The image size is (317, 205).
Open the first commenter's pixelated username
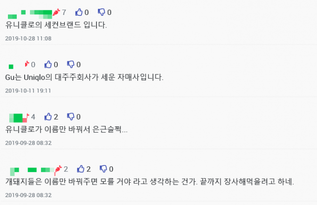pos(30,14)
